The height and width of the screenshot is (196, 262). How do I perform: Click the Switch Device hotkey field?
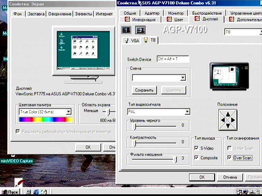(x=173, y=59)
